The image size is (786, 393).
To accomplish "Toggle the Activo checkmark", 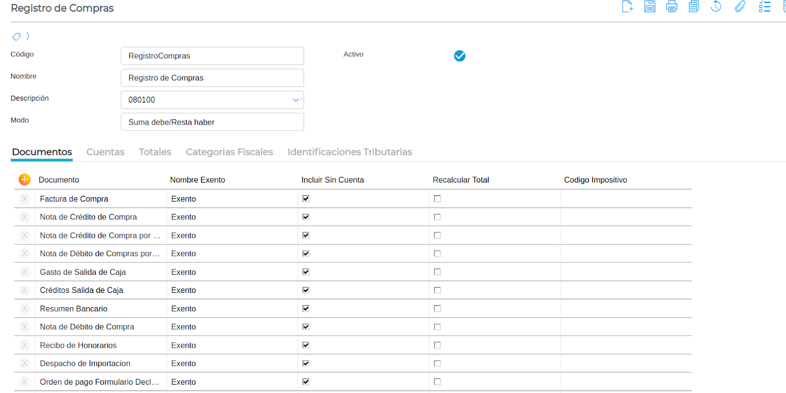I will [x=459, y=56].
